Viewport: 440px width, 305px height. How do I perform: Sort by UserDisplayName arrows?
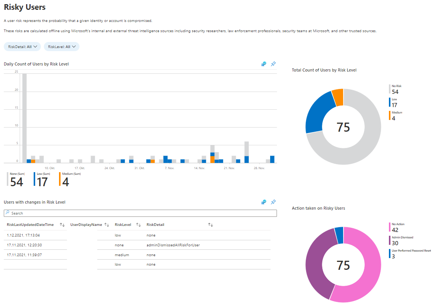point(107,225)
